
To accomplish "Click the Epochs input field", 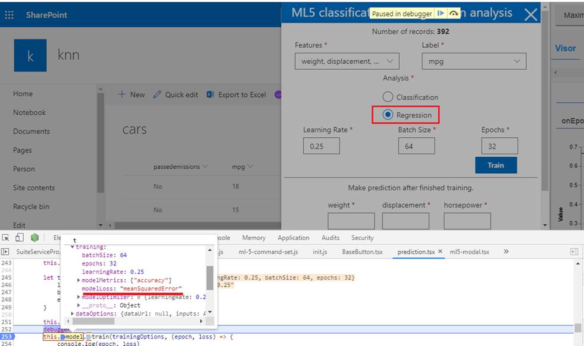I will tap(499, 146).
